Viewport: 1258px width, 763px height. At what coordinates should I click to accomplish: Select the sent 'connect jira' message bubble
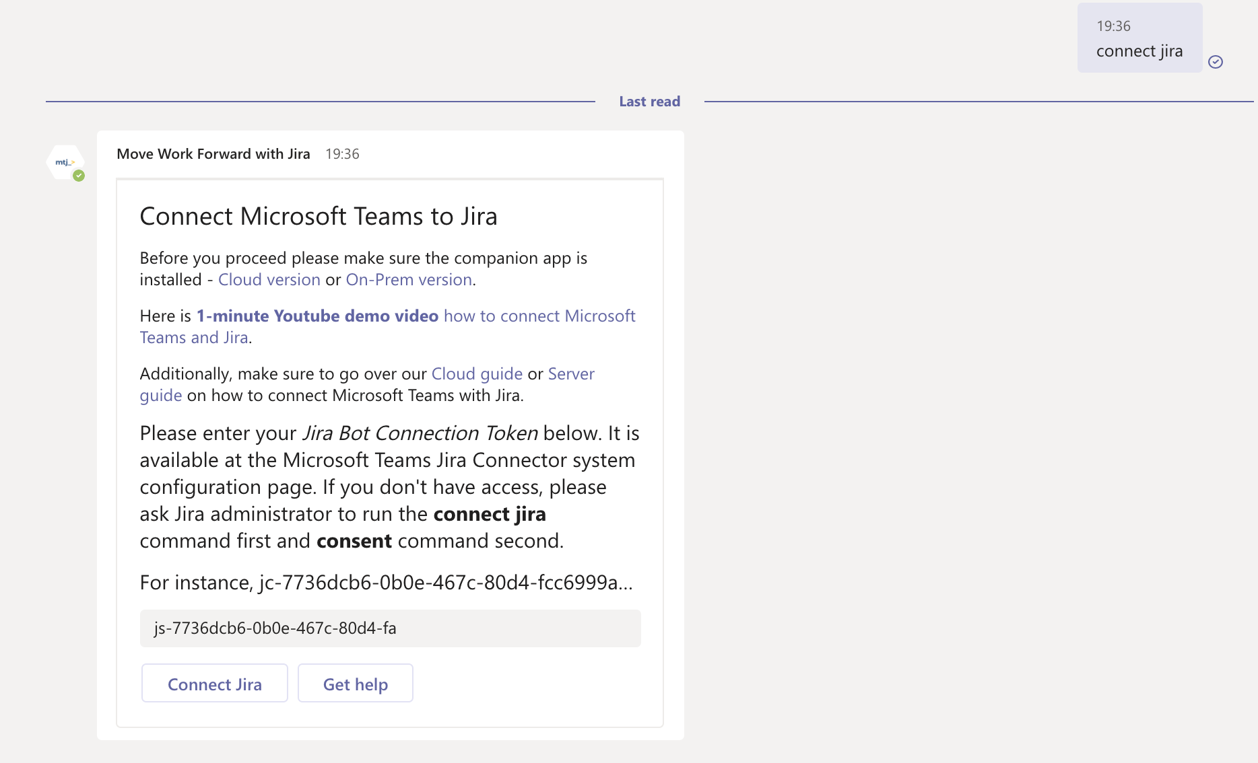pos(1139,39)
